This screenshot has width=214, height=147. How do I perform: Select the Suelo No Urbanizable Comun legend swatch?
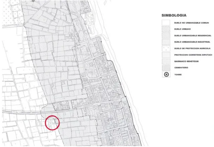point(166,23)
